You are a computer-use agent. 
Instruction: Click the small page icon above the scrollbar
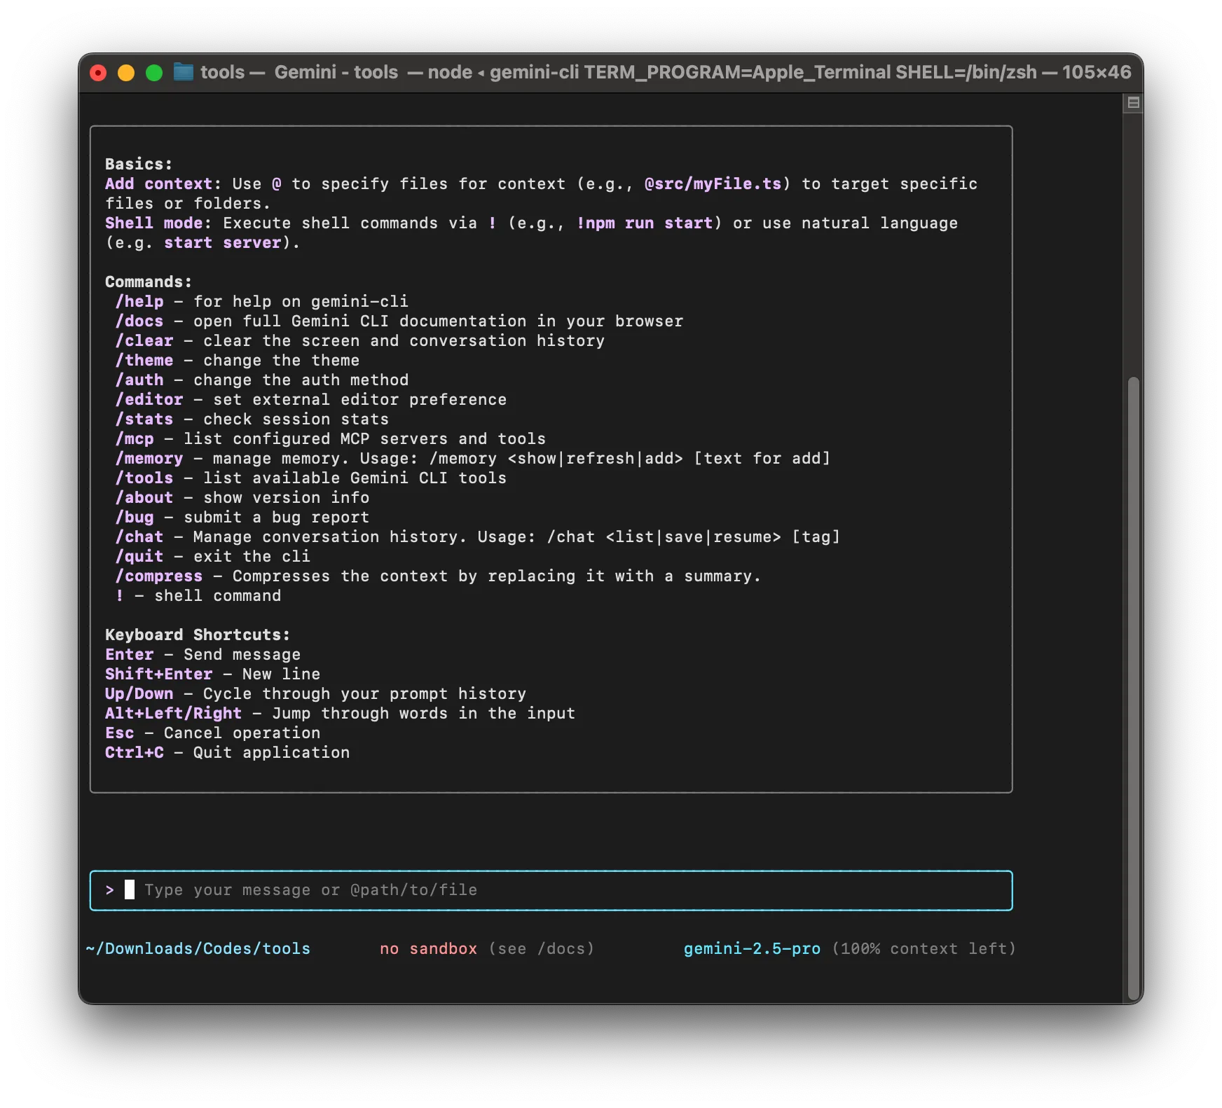(1132, 102)
